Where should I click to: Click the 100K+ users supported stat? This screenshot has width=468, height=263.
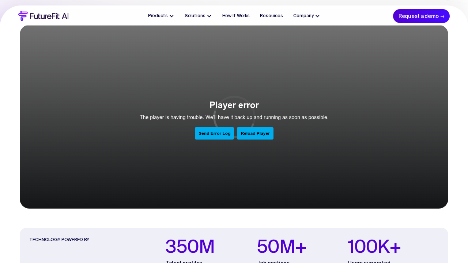(x=374, y=247)
